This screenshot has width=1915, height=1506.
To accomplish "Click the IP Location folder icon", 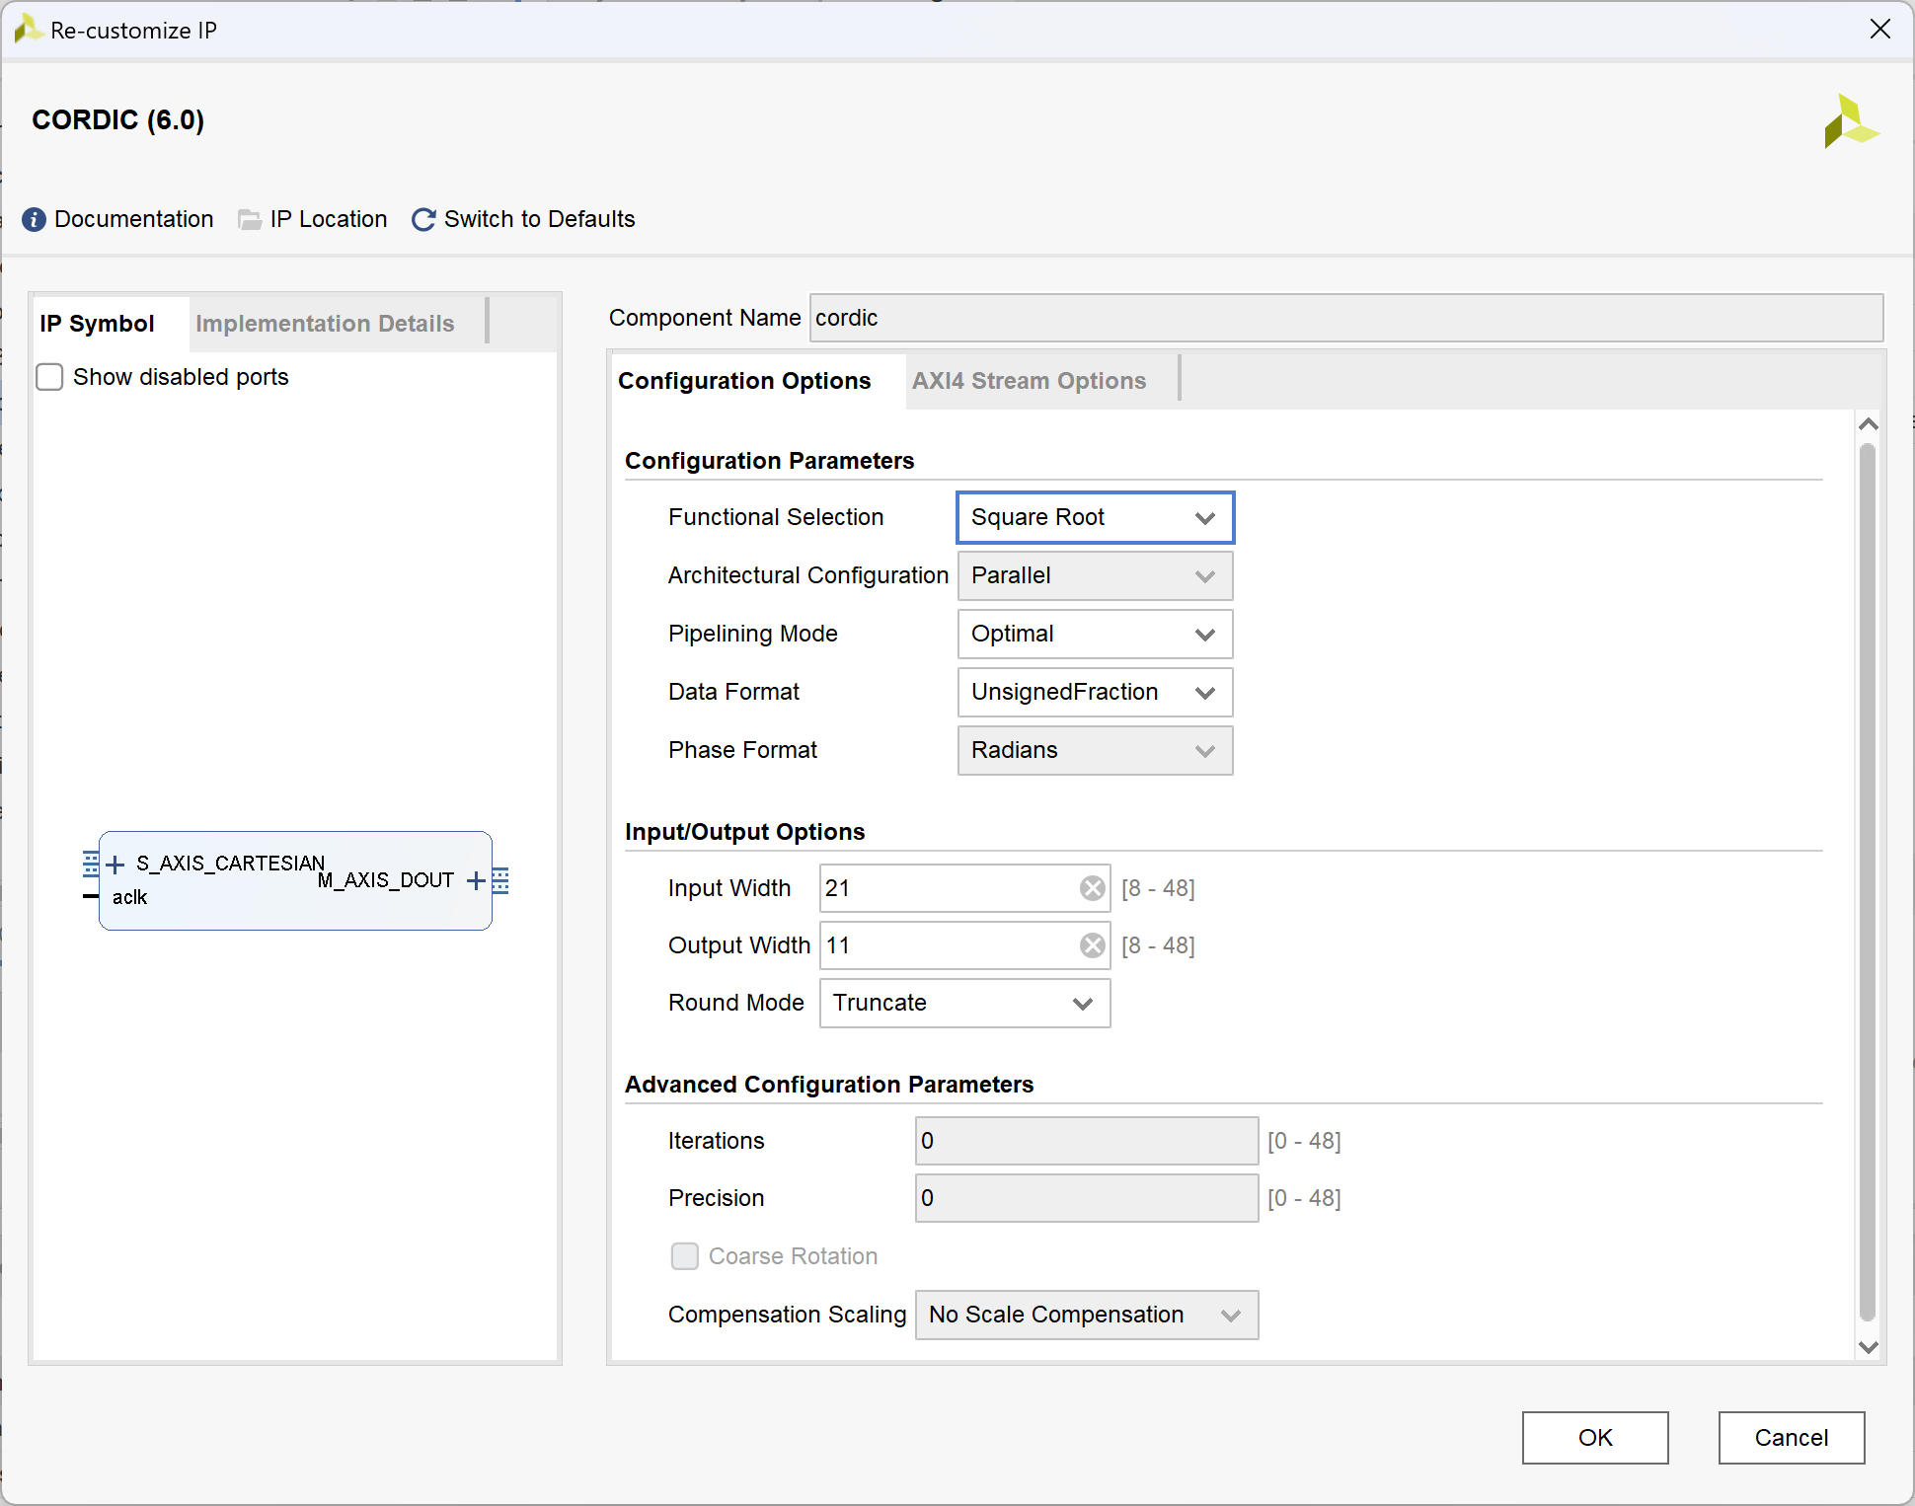I will coord(250,219).
